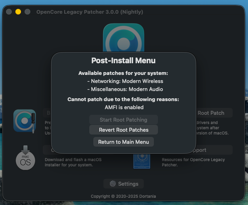The width and height of the screenshot is (248, 205).
Task: Click Revert Root Patches button
Action: pyautogui.click(x=123, y=130)
